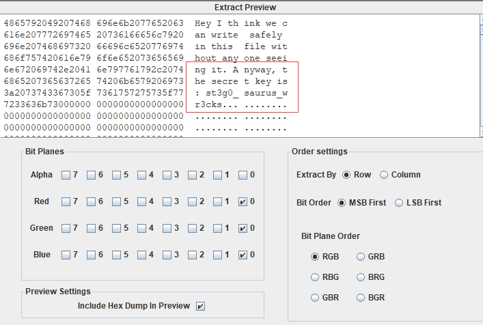Enable Red bit plane 6

point(91,201)
